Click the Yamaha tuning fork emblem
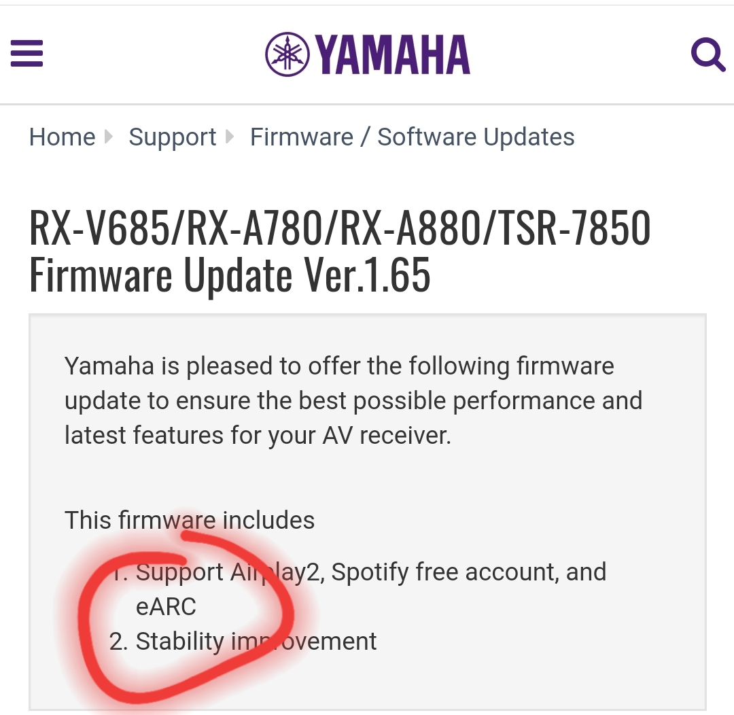 [287, 54]
